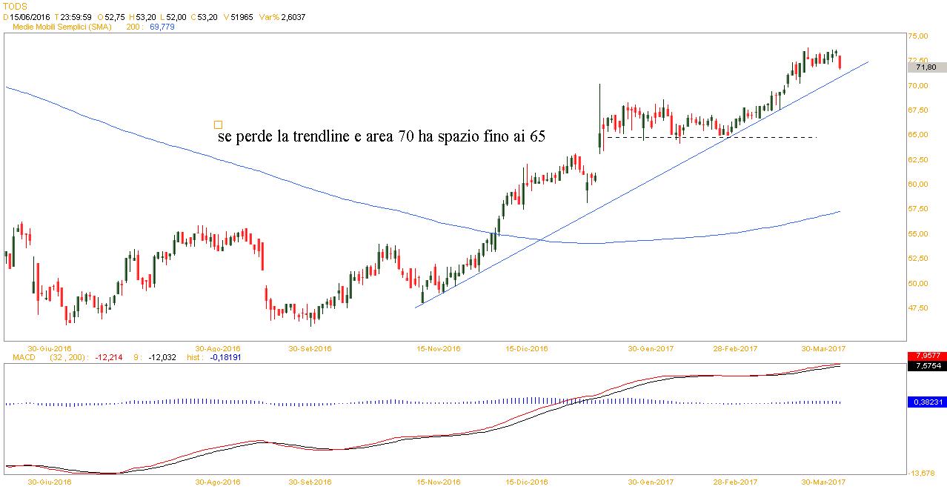Viewport: 947px width, 495px height.
Task: Click the 75,00 level on the price axis
Action: pos(918,36)
